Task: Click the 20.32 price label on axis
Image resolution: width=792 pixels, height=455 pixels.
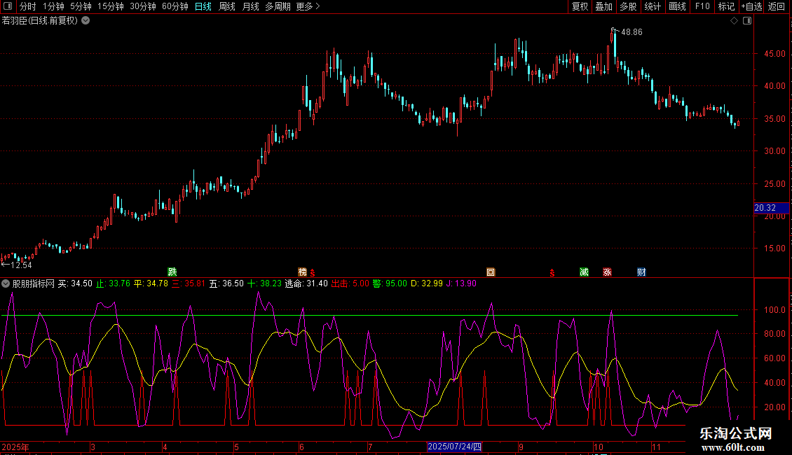Action: coord(765,208)
